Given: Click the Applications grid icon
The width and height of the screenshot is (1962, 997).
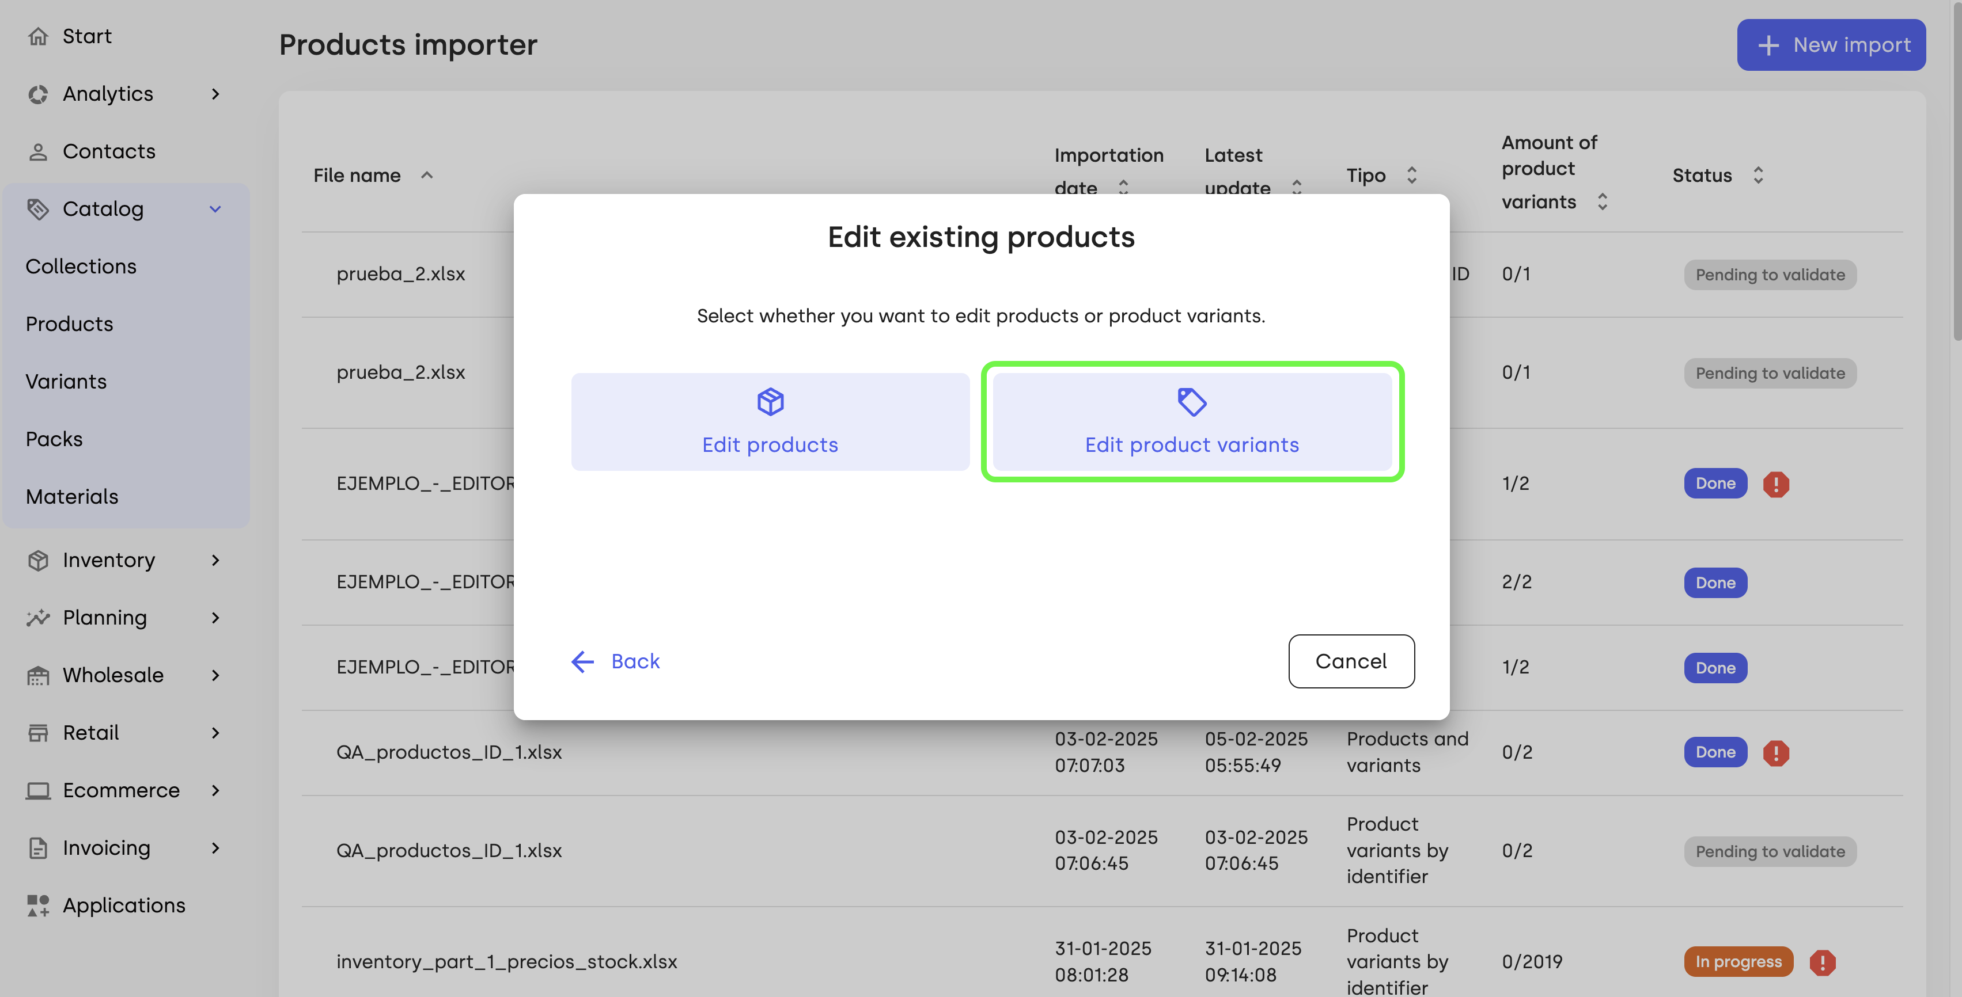Looking at the screenshot, I should (x=38, y=905).
